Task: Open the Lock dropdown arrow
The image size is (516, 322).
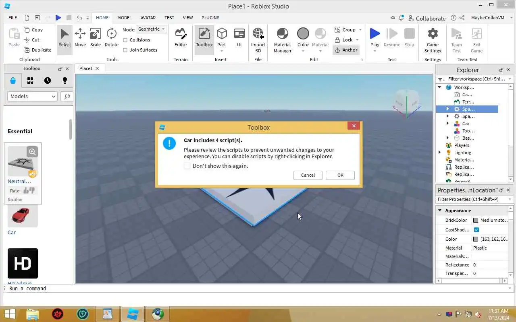Action: coord(357,40)
